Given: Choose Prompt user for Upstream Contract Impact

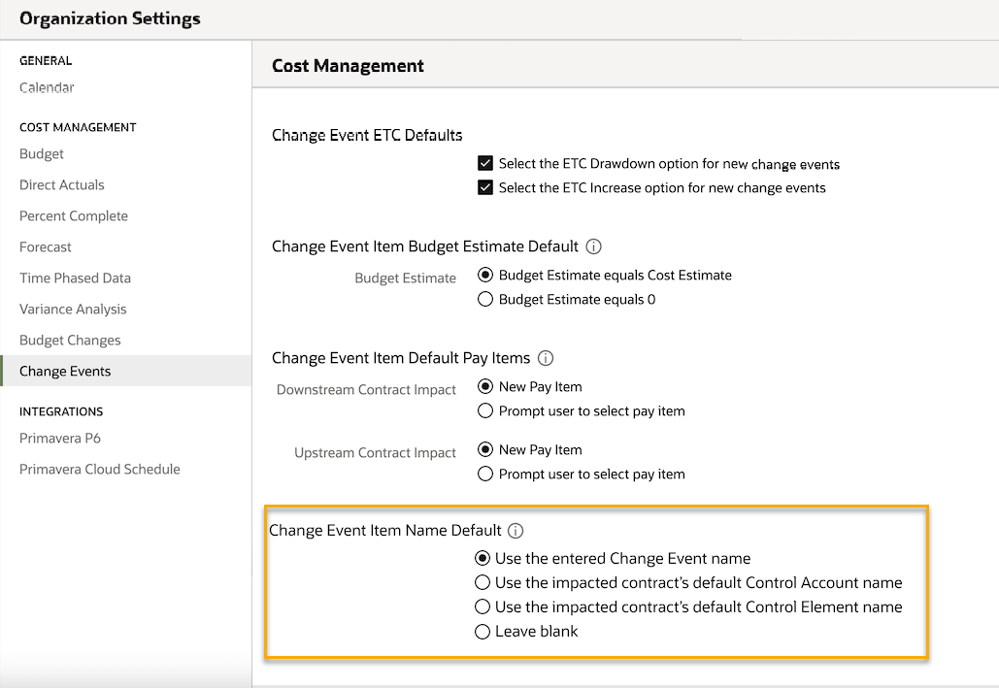Looking at the screenshot, I should click(486, 475).
